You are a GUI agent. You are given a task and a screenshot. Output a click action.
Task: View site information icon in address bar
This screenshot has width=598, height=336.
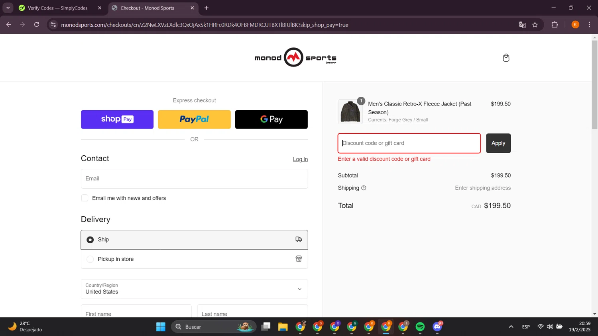pos(53,25)
